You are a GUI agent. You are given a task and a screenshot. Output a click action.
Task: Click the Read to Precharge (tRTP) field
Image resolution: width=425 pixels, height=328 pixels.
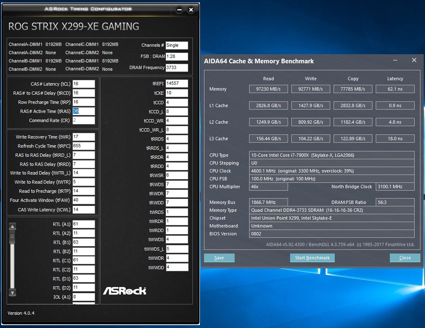[84, 191]
